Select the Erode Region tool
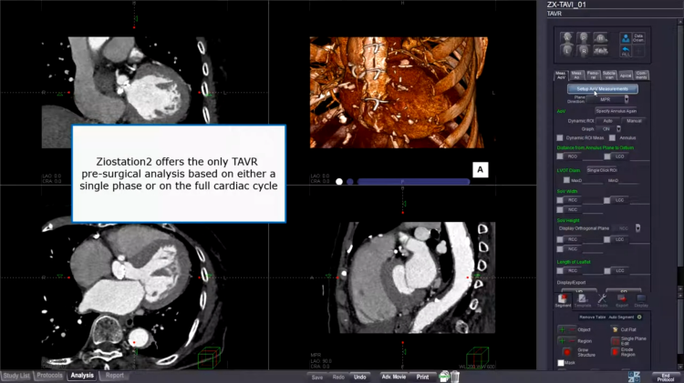Image resolution: width=684 pixels, height=383 pixels. [x=615, y=352]
